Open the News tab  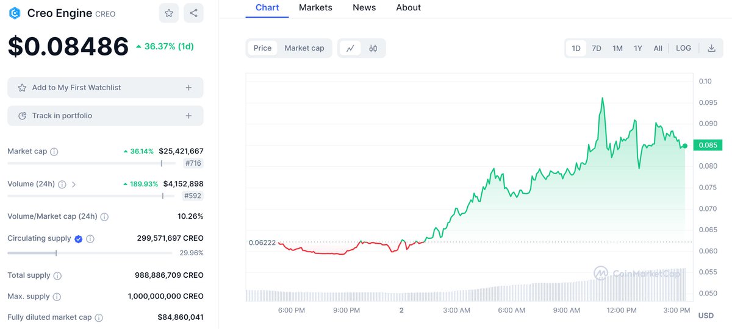click(x=364, y=8)
